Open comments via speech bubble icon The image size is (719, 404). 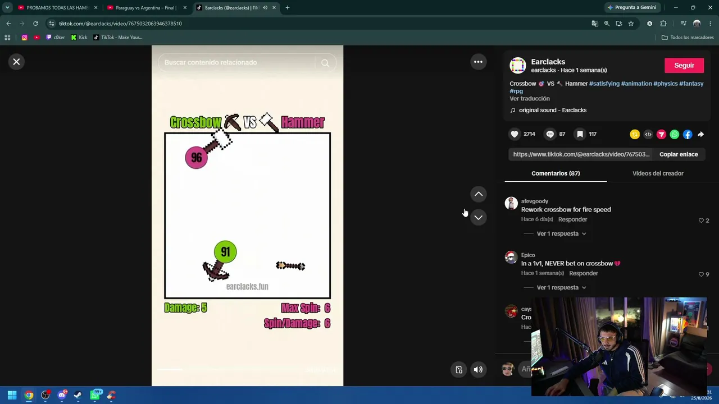(550, 134)
